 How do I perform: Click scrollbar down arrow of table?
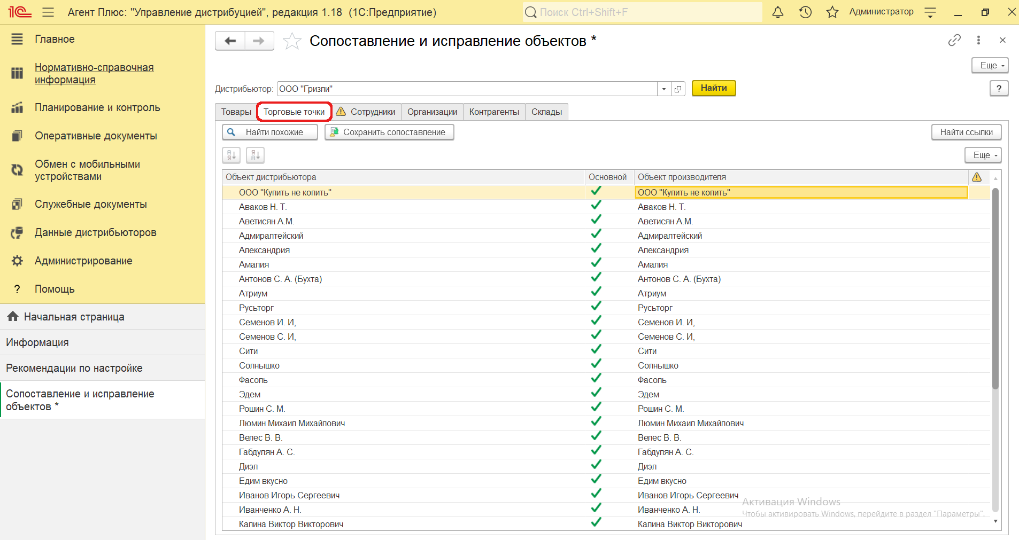995,521
